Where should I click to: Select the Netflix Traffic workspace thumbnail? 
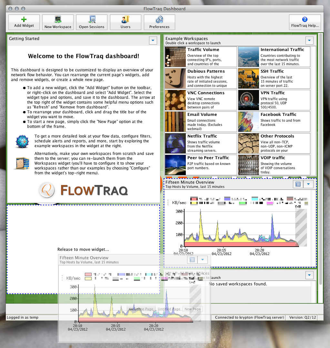tap(175, 143)
